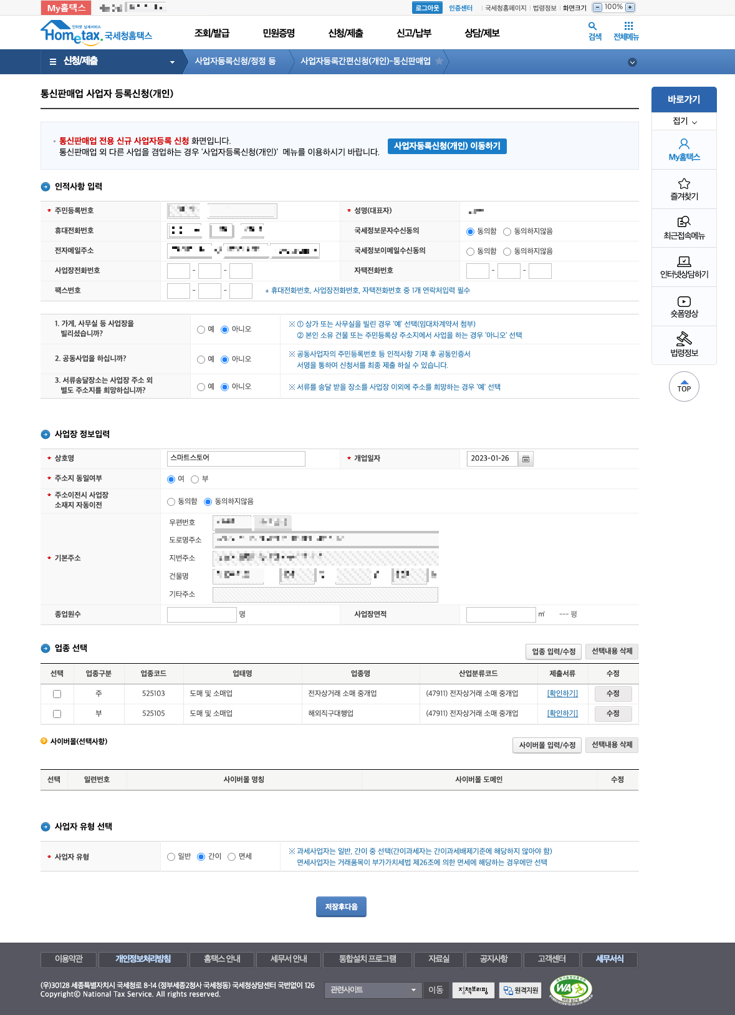Image resolution: width=735 pixels, height=1015 pixels.
Task: Click the 기타주소 input field
Action: [325, 595]
